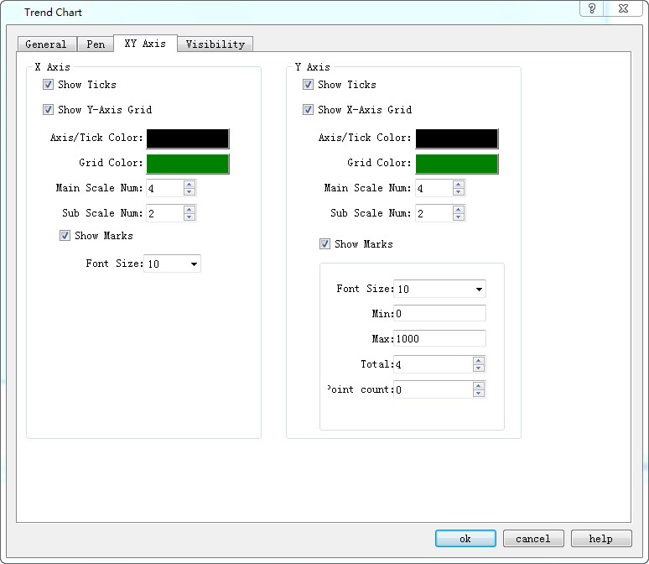Toggle Show X-Axis Grid checkbox
Screen dimensions: 649x564
(308, 110)
